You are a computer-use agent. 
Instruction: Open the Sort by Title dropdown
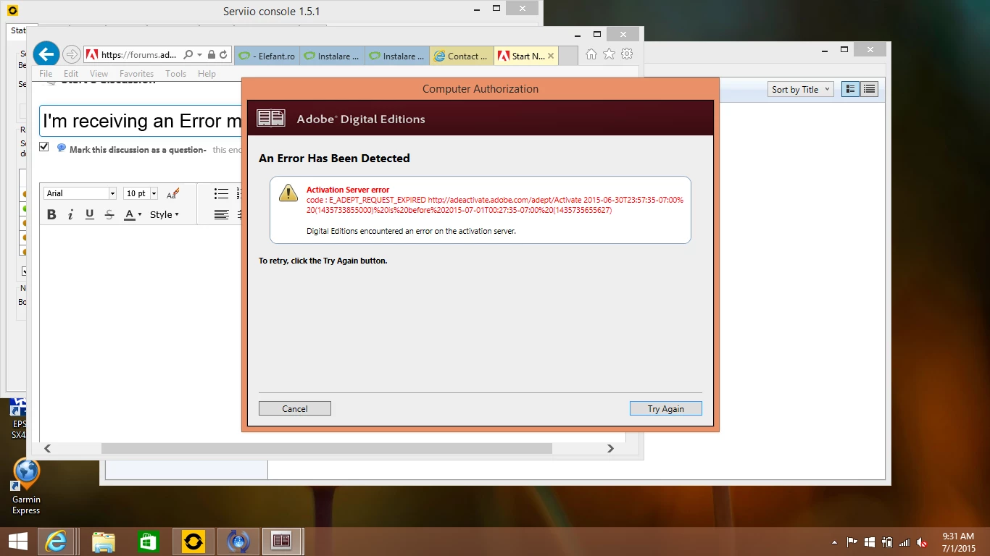[801, 89]
